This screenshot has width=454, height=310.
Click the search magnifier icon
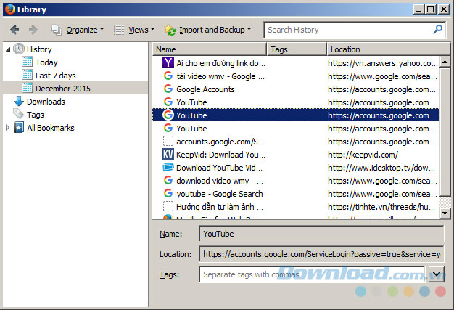pyautogui.click(x=437, y=30)
